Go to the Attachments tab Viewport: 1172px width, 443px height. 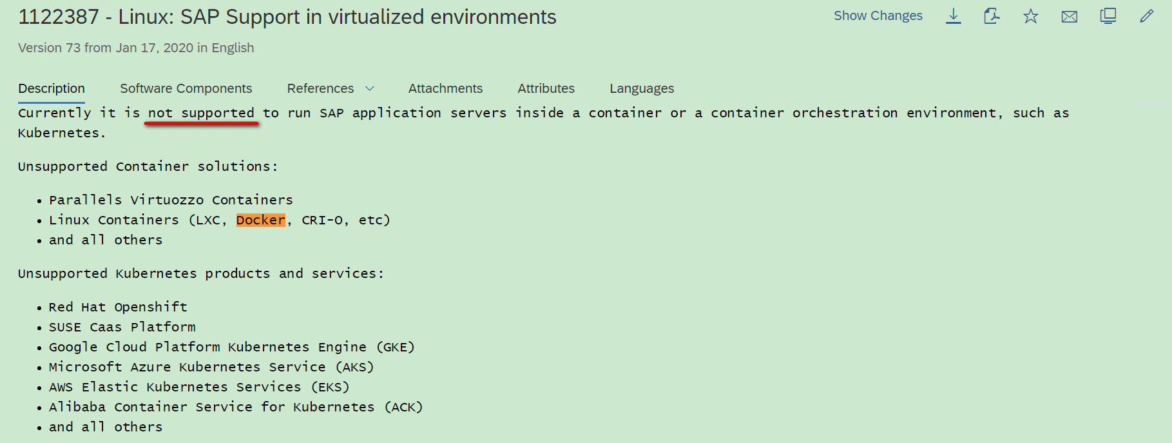[x=445, y=88]
